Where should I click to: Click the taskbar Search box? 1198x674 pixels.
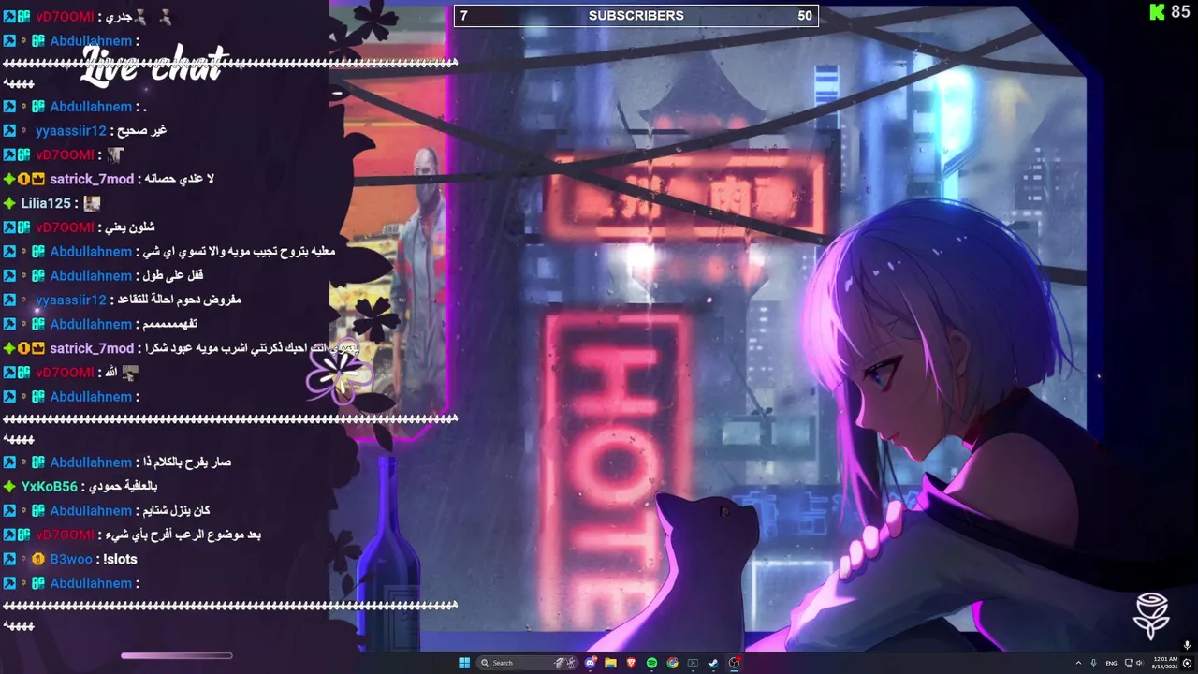(x=527, y=663)
